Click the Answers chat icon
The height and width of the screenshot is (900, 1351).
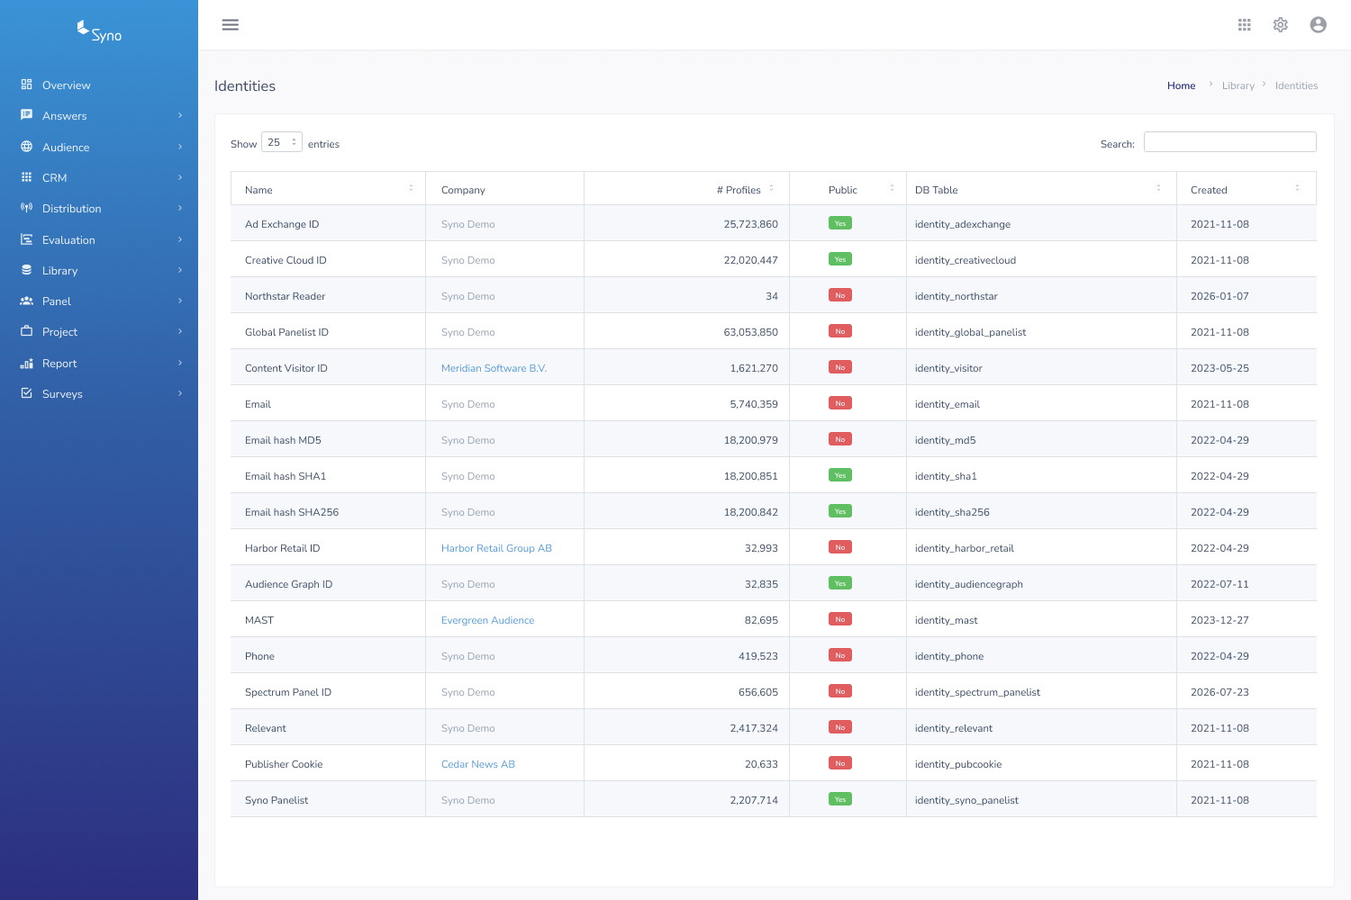click(x=27, y=115)
